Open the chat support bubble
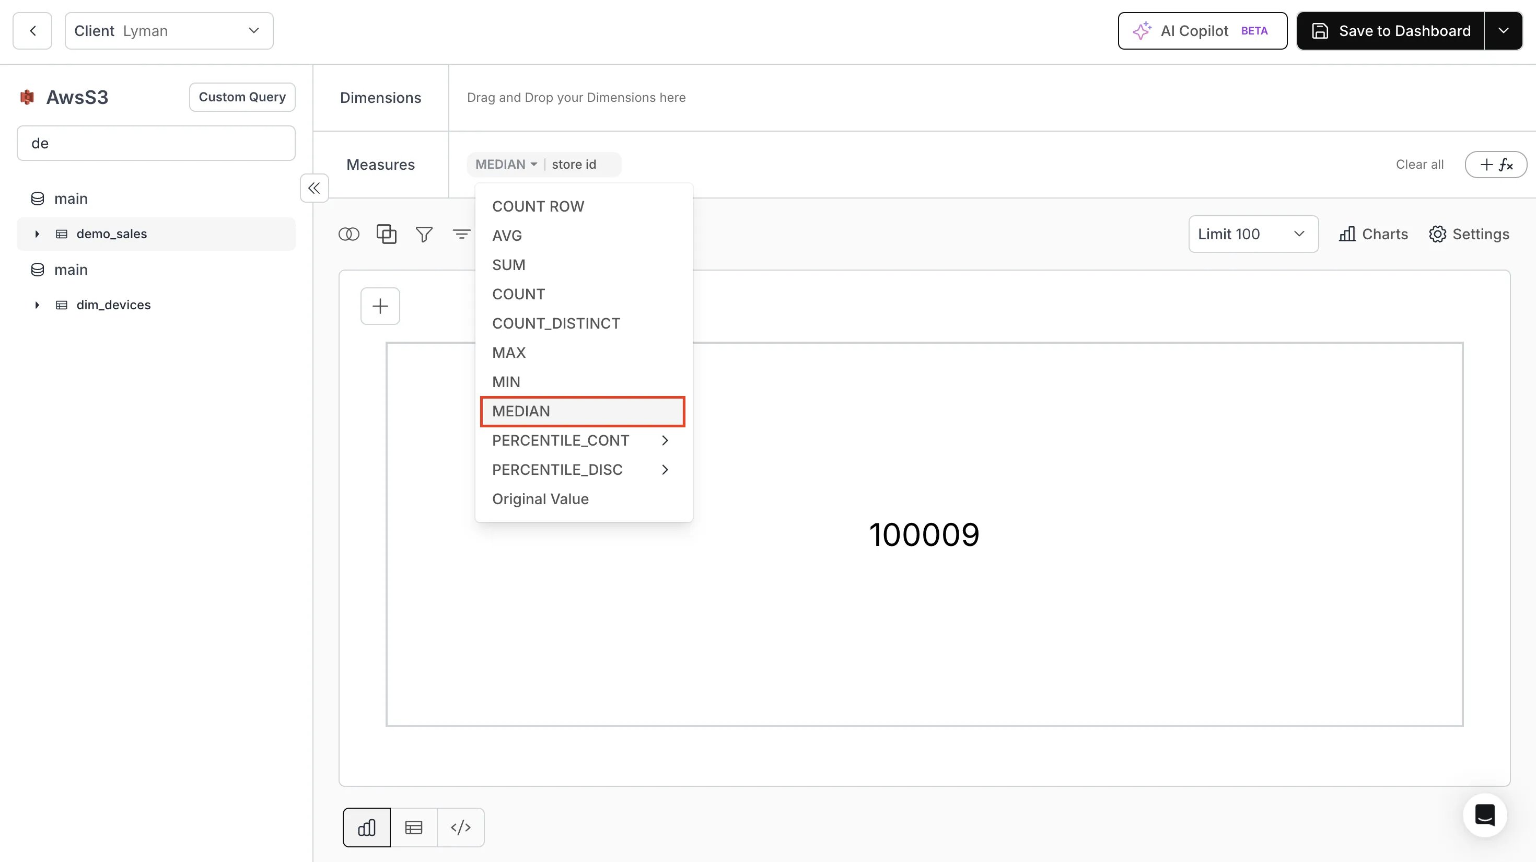The image size is (1536, 862). tap(1485, 815)
